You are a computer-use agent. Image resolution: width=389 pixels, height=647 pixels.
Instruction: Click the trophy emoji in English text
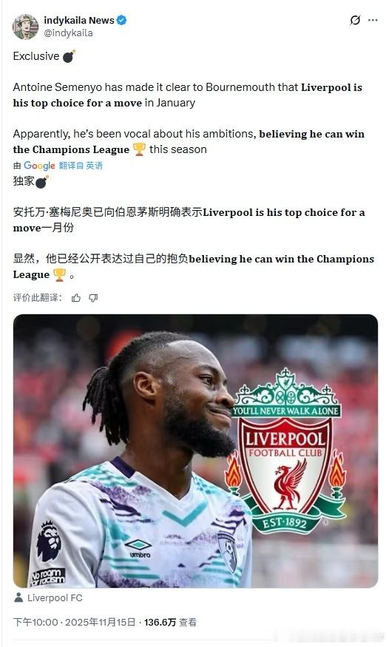tap(140, 149)
